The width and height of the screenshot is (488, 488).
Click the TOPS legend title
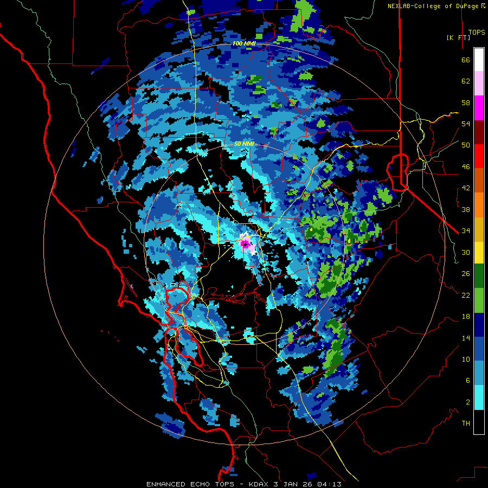477,33
